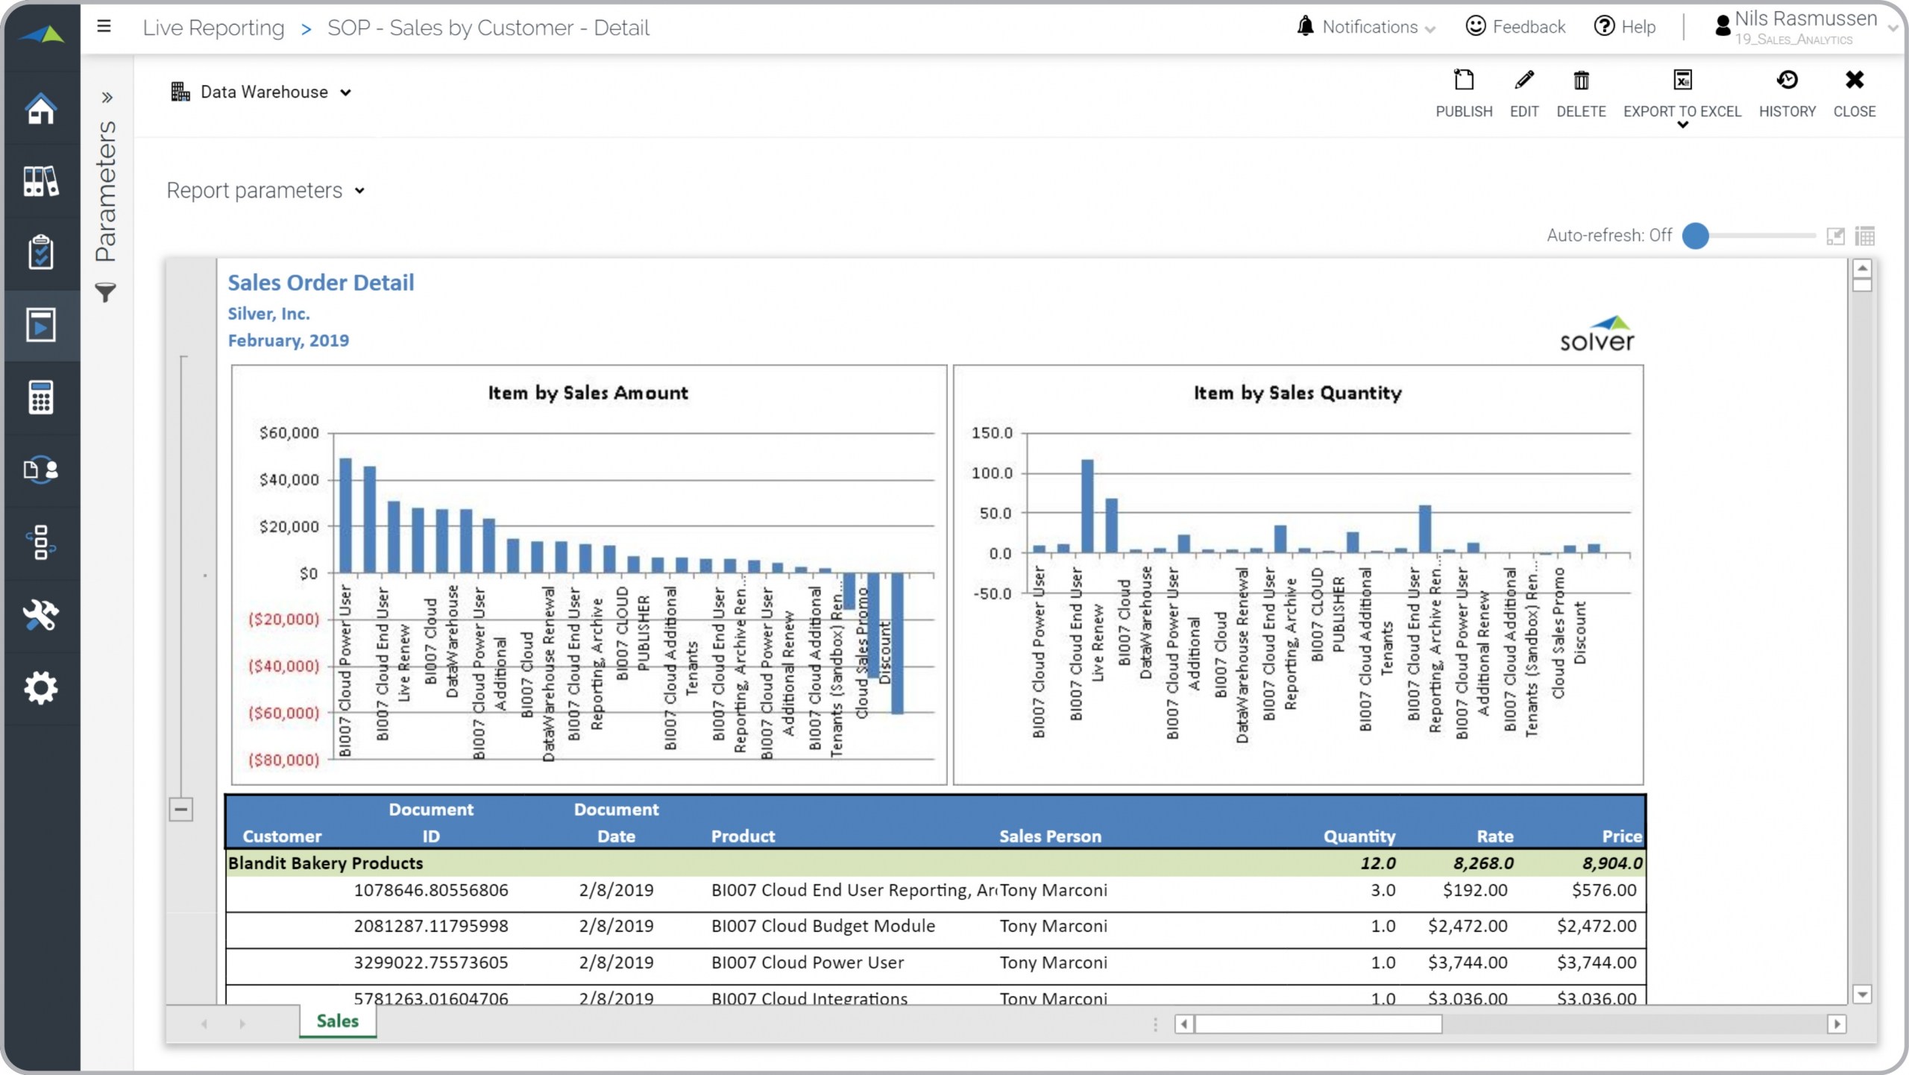The image size is (1909, 1075).
Task: Open the calculator icon in sidebar
Action: (x=40, y=397)
